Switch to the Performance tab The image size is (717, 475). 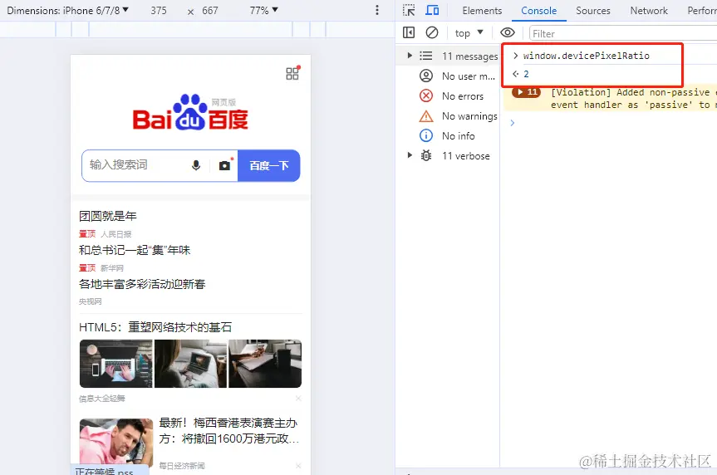point(702,11)
